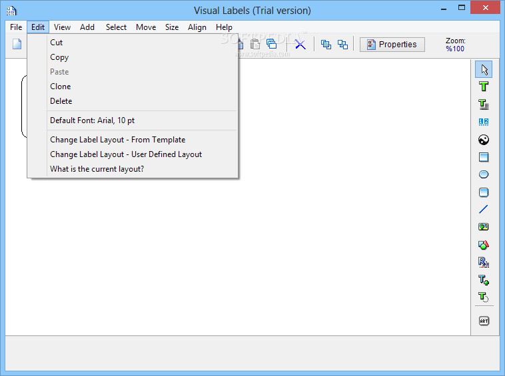This screenshot has width=505, height=376.
Task: Click the Visual Labels title bar app icon
Action: click(11, 11)
